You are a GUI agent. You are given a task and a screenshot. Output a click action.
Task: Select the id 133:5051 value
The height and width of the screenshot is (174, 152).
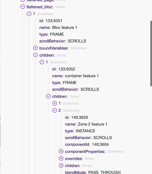(x=54, y=21)
